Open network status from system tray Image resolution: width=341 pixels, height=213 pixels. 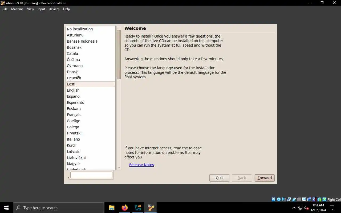point(300,208)
